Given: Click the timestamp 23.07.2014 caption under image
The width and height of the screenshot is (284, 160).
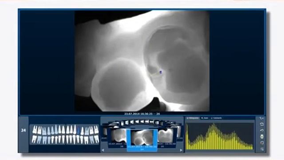Looking at the screenshot, I should [x=142, y=114].
